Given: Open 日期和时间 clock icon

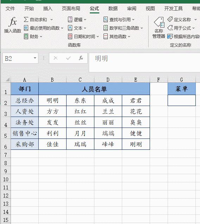Looking at the screenshot, I should 70,36.
